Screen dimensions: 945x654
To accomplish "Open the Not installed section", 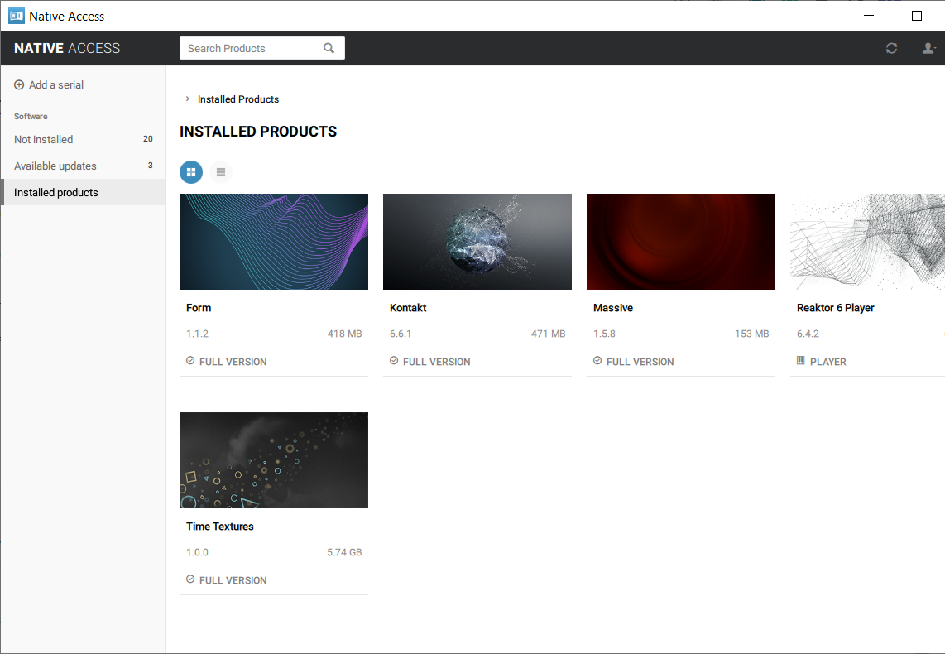I will [84, 139].
